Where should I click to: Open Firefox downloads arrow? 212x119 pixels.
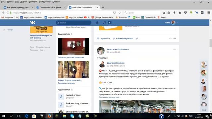click(x=174, y=13)
